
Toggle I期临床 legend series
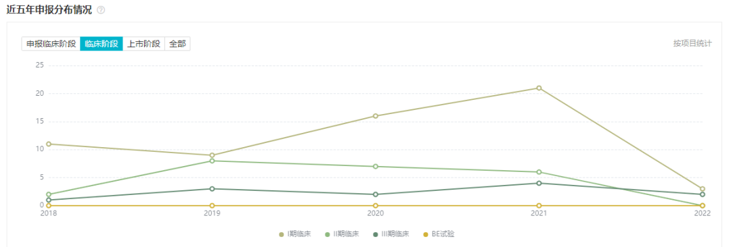(x=296, y=234)
